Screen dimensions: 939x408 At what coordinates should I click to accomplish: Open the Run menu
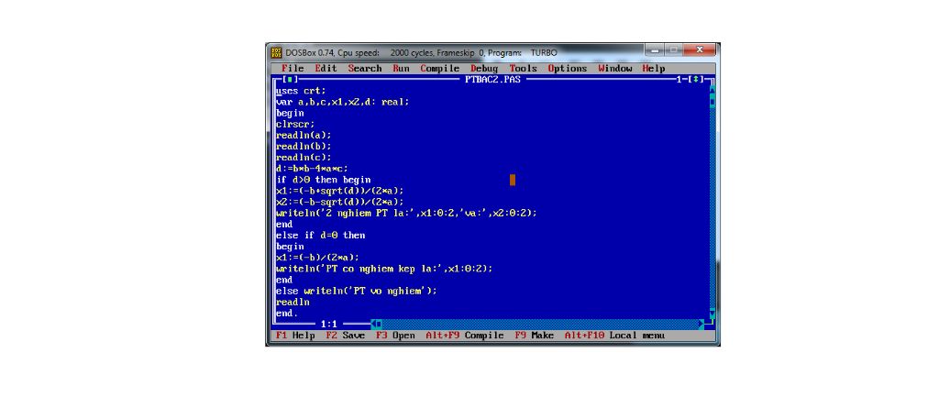pyautogui.click(x=402, y=68)
